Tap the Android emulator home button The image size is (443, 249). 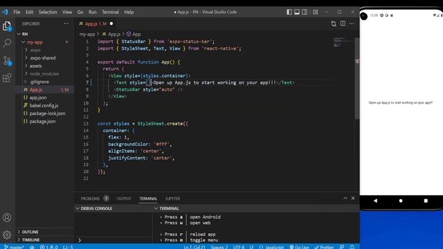click(x=401, y=201)
